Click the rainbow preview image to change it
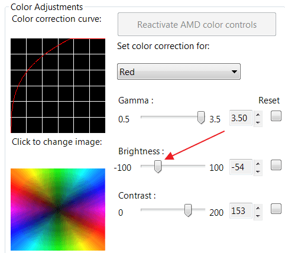This screenshot has height=253, width=285. 58,209
